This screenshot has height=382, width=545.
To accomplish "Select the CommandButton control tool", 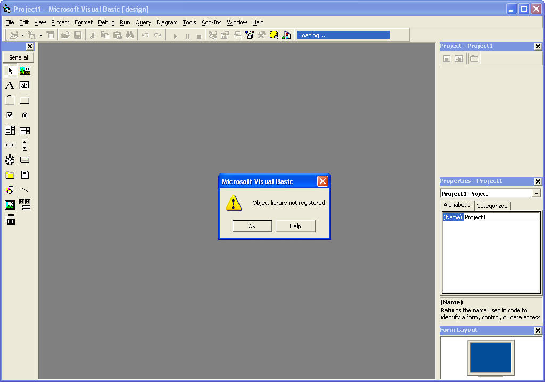I will coord(25,101).
